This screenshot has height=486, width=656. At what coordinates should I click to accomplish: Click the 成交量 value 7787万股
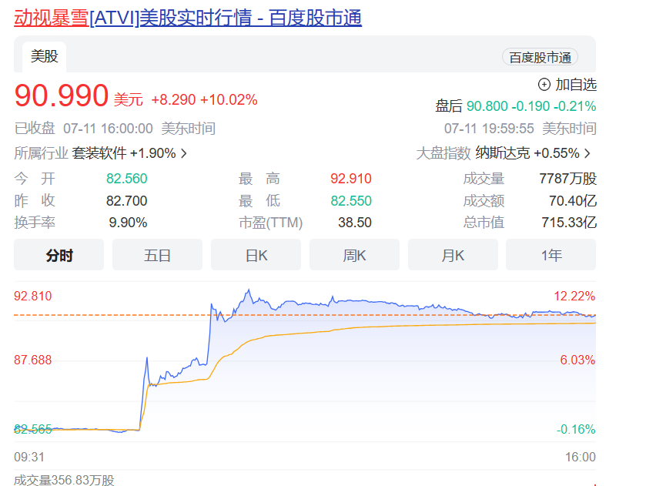point(567,179)
